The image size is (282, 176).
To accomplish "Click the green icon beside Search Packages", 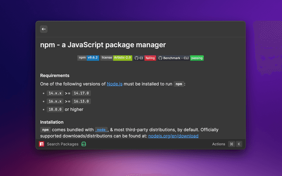I will [x=84, y=144].
